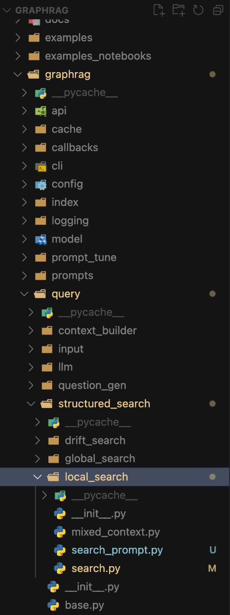The image size is (230, 615).
Task: Expand the examples_notebooks folder chevron
Action: 18,56
